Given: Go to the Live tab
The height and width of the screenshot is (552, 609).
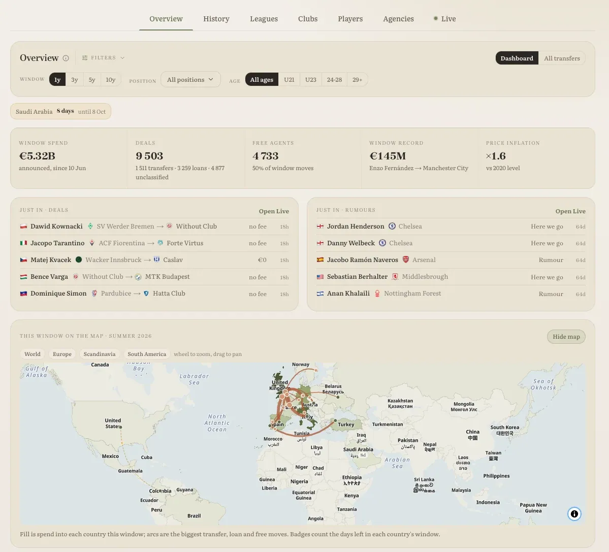Looking at the screenshot, I should 444,19.
